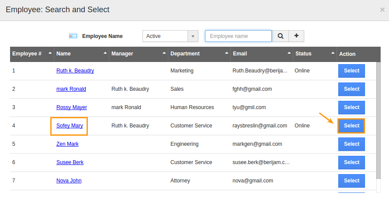Focus the Employee name search field
Screen dimensions: 389x199
pyautogui.click(x=238, y=36)
